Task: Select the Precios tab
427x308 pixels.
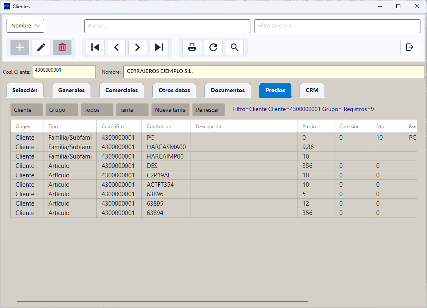Action: [x=275, y=91]
